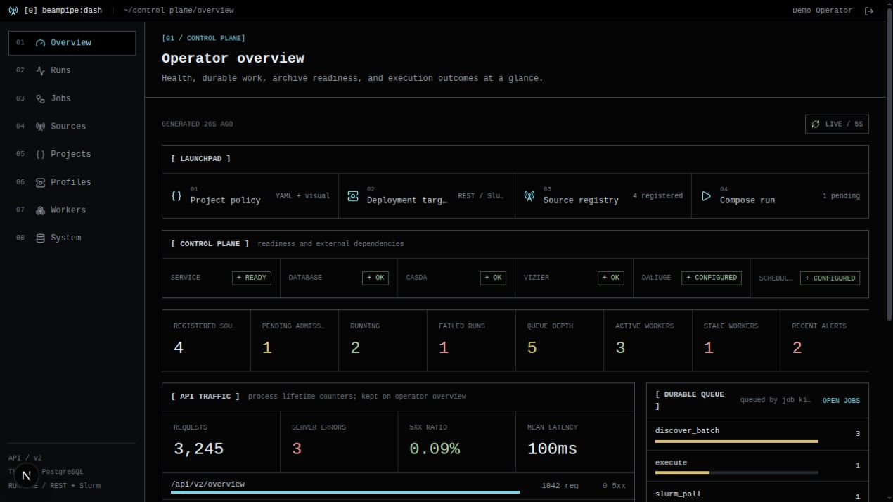Viewport: 893px width, 502px height.
Task: Click the Jobs nodes icon in sidebar
Action: click(40, 98)
